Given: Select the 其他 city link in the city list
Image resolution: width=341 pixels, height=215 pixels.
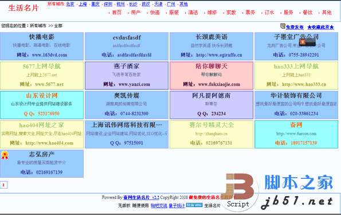Looking at the screenshot, I should click(x=184, y=4).
